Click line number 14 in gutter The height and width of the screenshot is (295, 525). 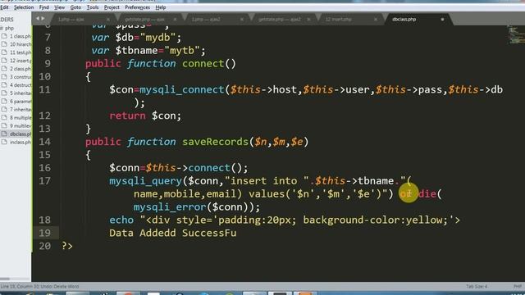point(44,142)
